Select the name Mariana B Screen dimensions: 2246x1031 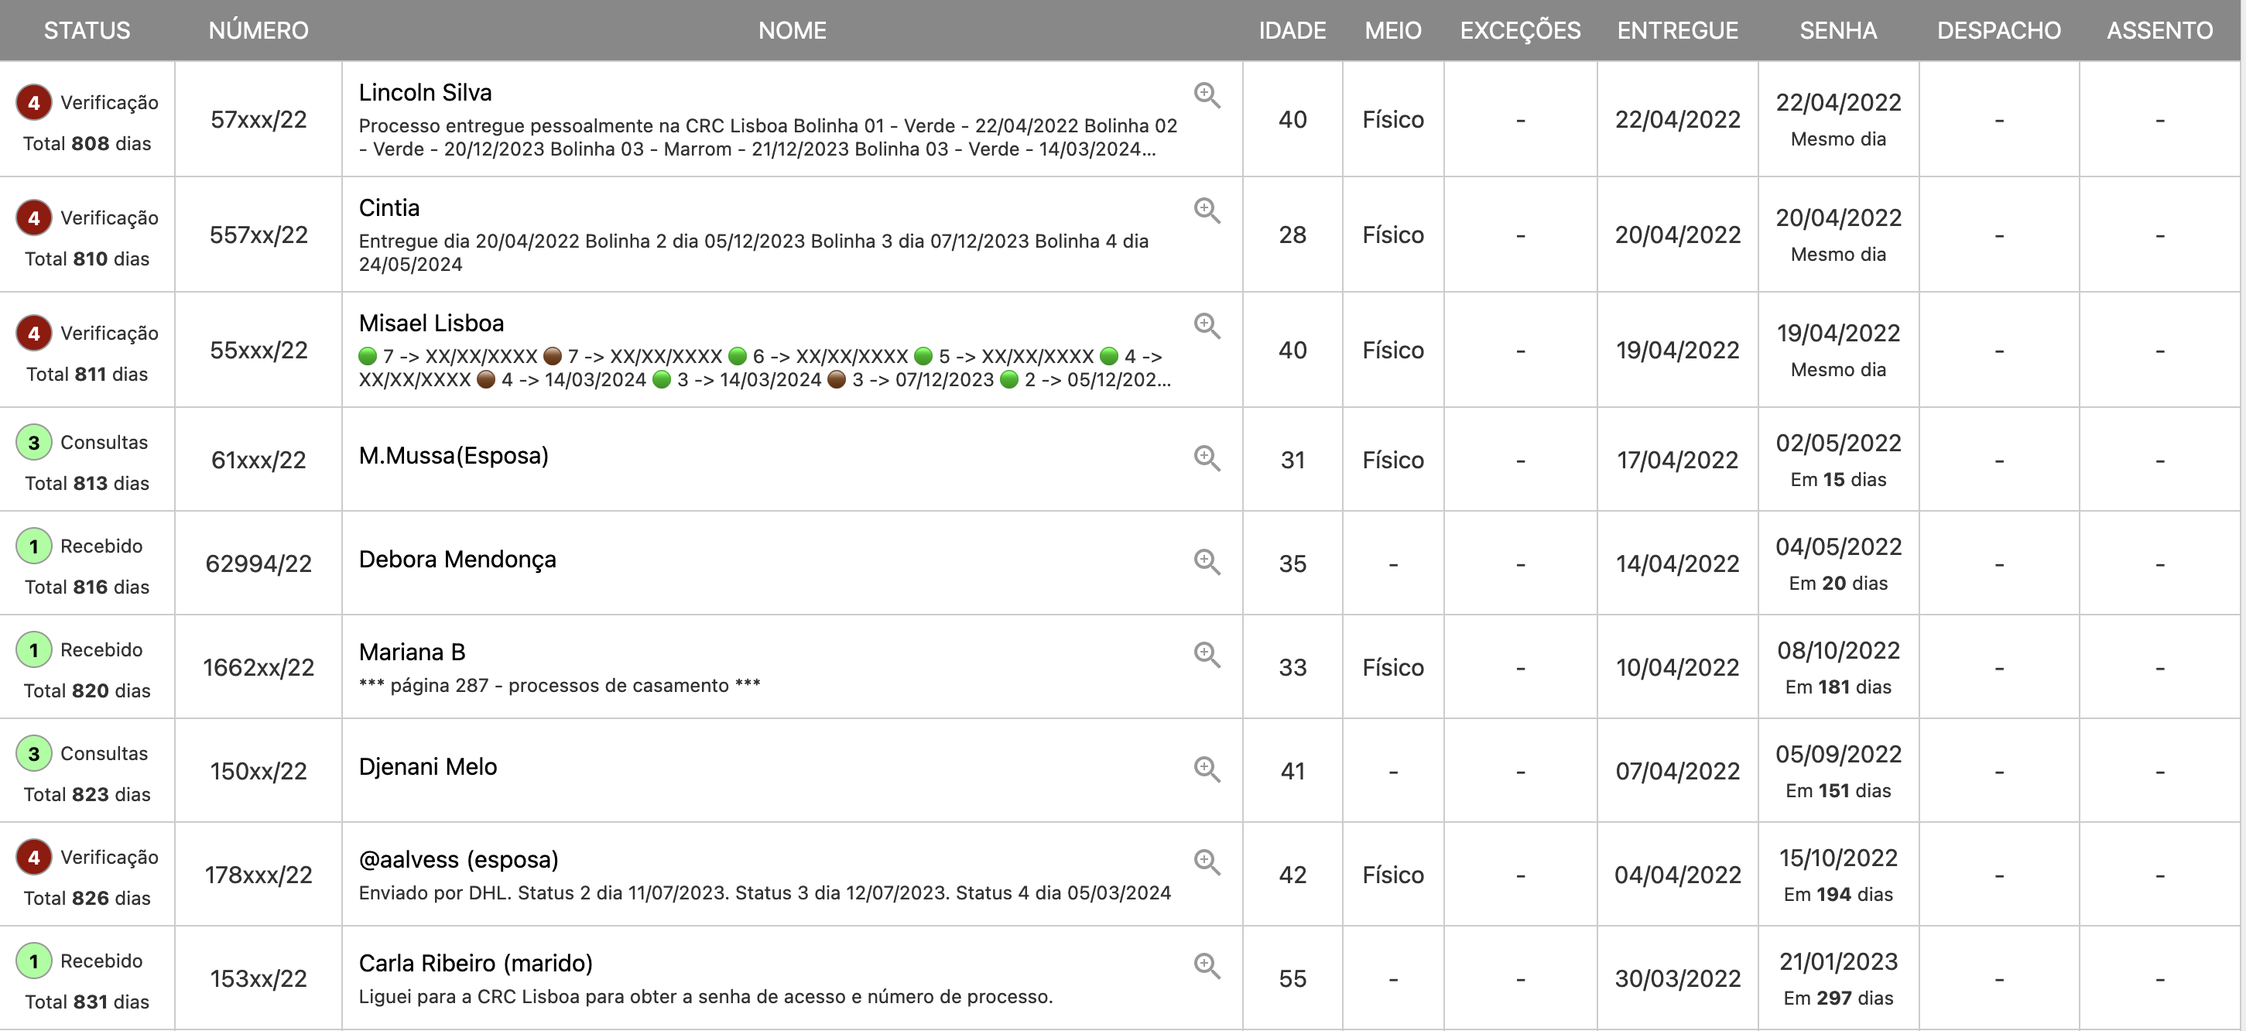coord(412,652)
